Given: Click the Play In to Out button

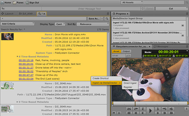Looking at the screenshot, I should (129, 109).
